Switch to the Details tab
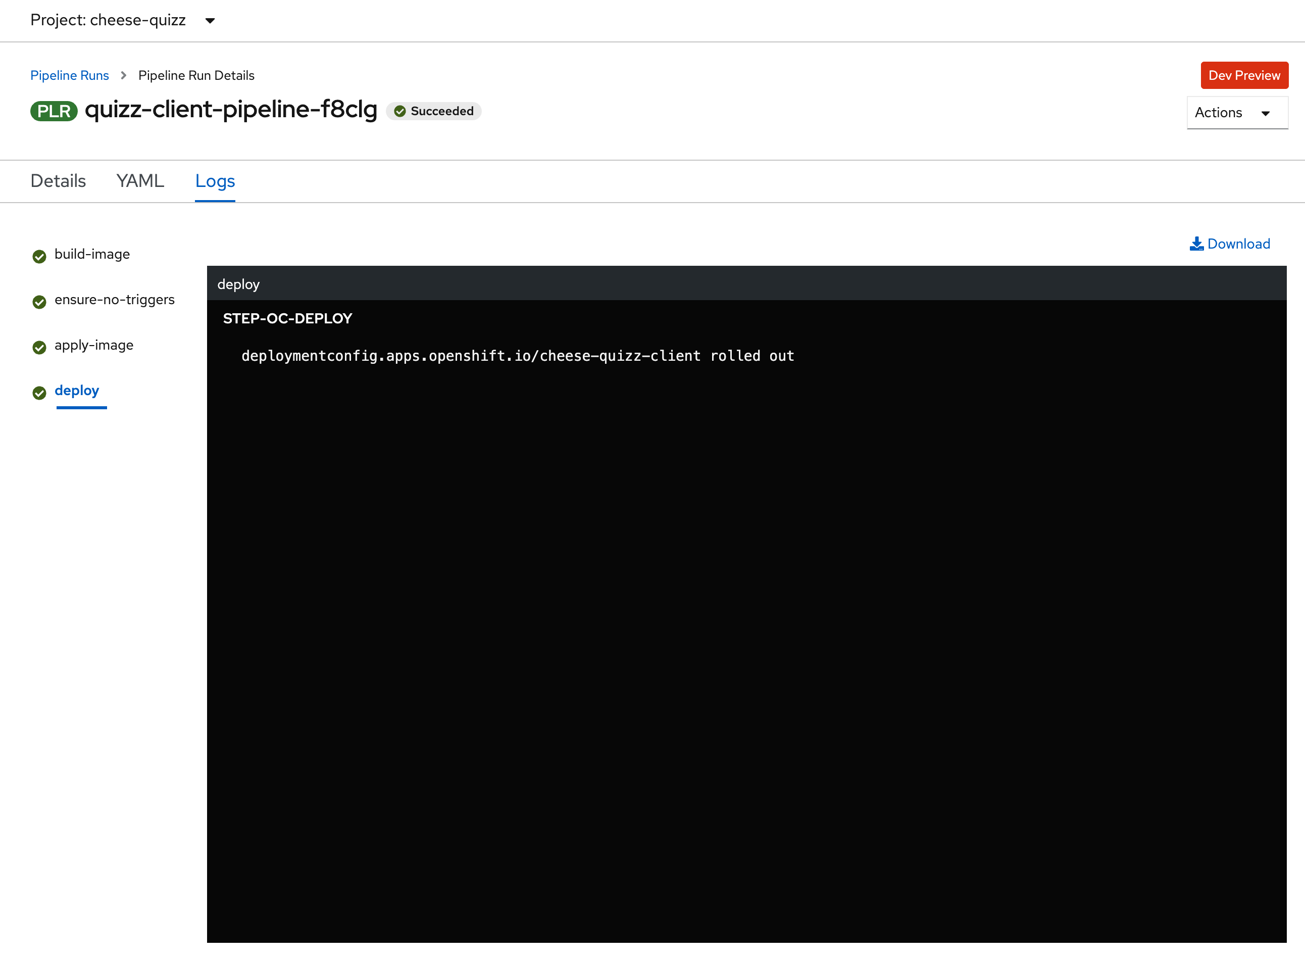This screenshot has width=1305, height=959. click(x=58, y=181)
